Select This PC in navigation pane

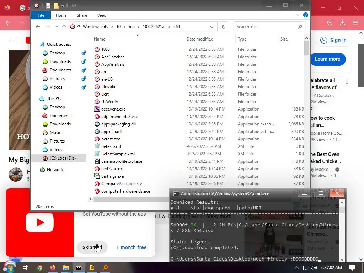tap(54, 98)
